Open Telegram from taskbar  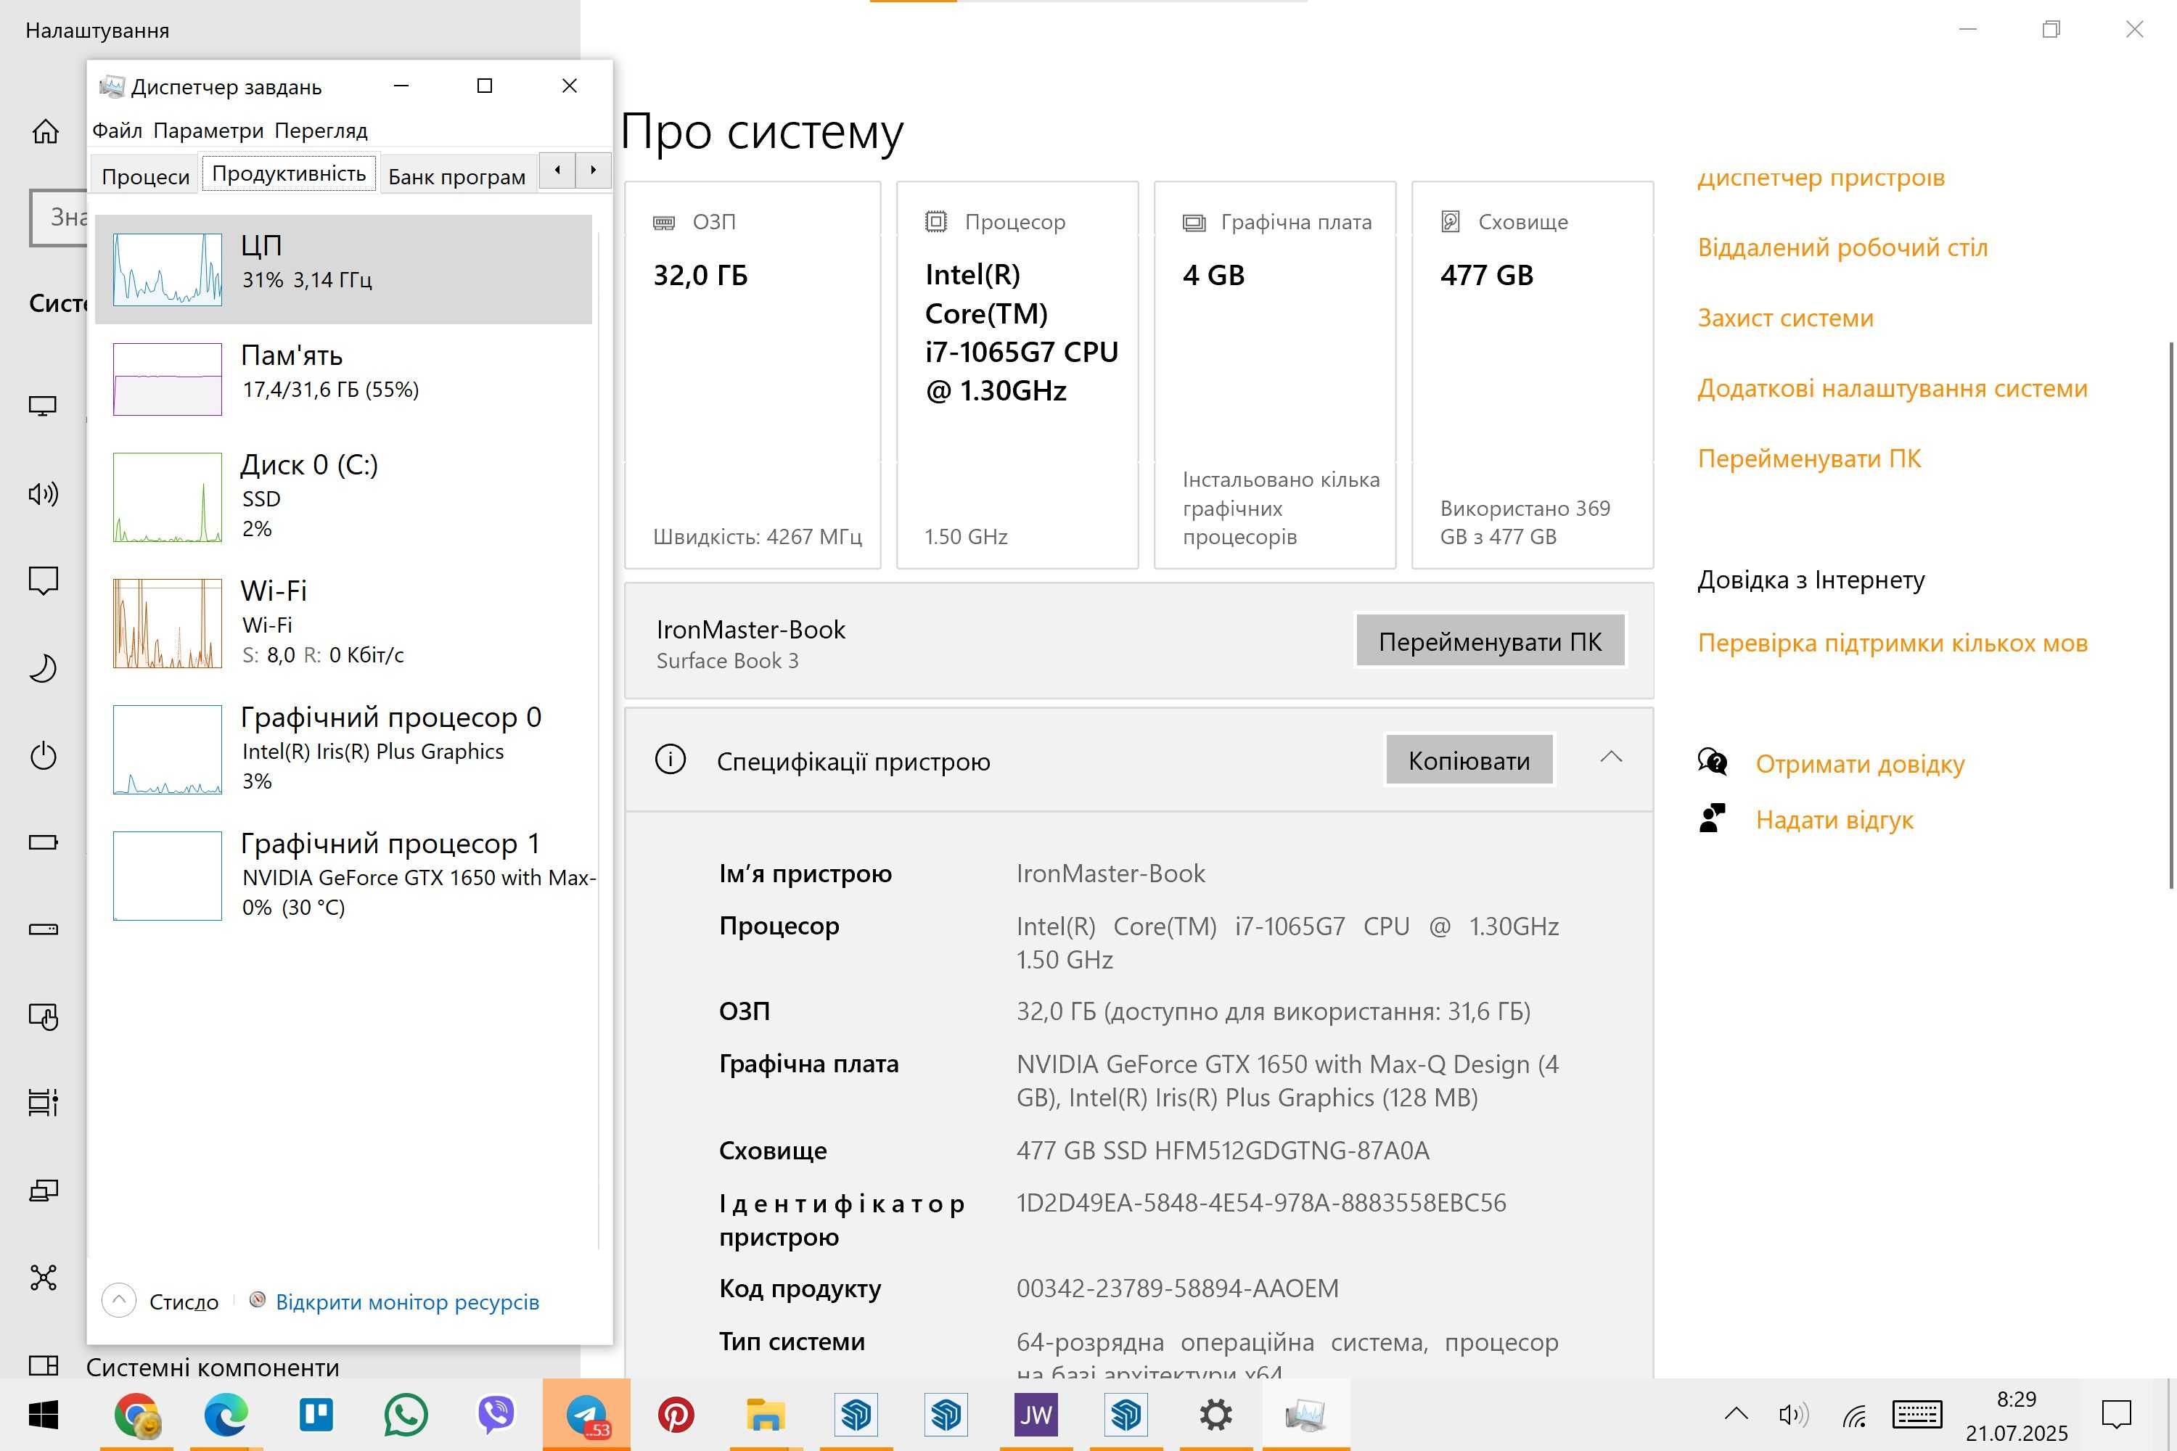[586, 1415]
